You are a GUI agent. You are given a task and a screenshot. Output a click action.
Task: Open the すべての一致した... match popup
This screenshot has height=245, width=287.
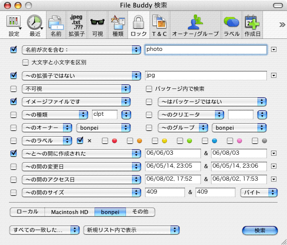[44, 230]
